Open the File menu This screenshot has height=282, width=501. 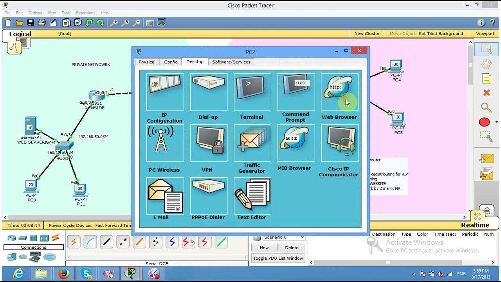coord(7,13)
